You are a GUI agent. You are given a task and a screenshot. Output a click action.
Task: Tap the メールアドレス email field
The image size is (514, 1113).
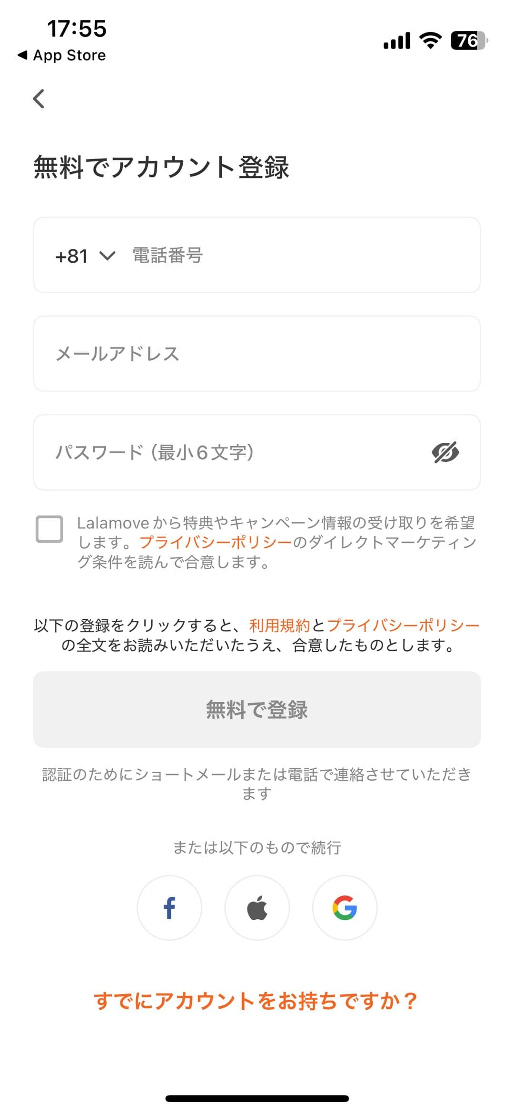click(x=257, y=354)
